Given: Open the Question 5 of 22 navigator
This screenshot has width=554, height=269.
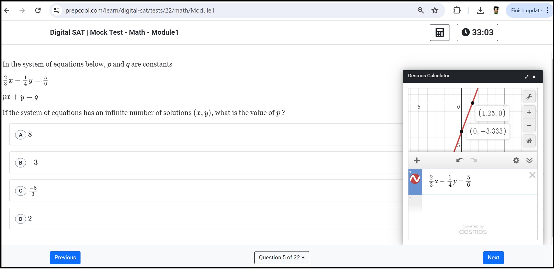Looking at the screenshot, I should (x=282, y=258).
